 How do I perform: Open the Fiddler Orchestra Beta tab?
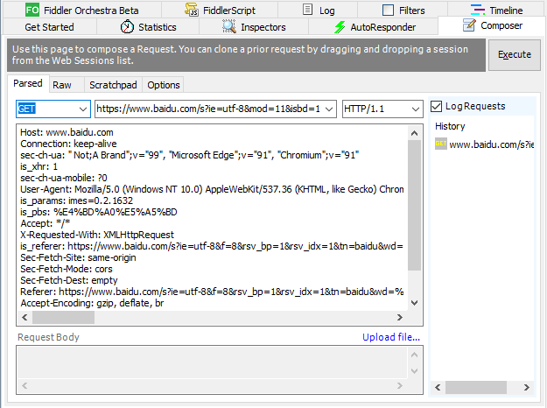point(82,11)
